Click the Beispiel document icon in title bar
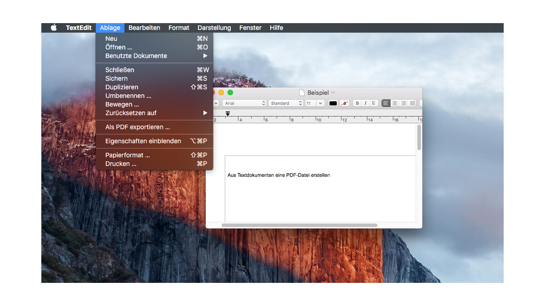Image resolution: width=545 pixels, height=306 pixels. click(302, 92)
